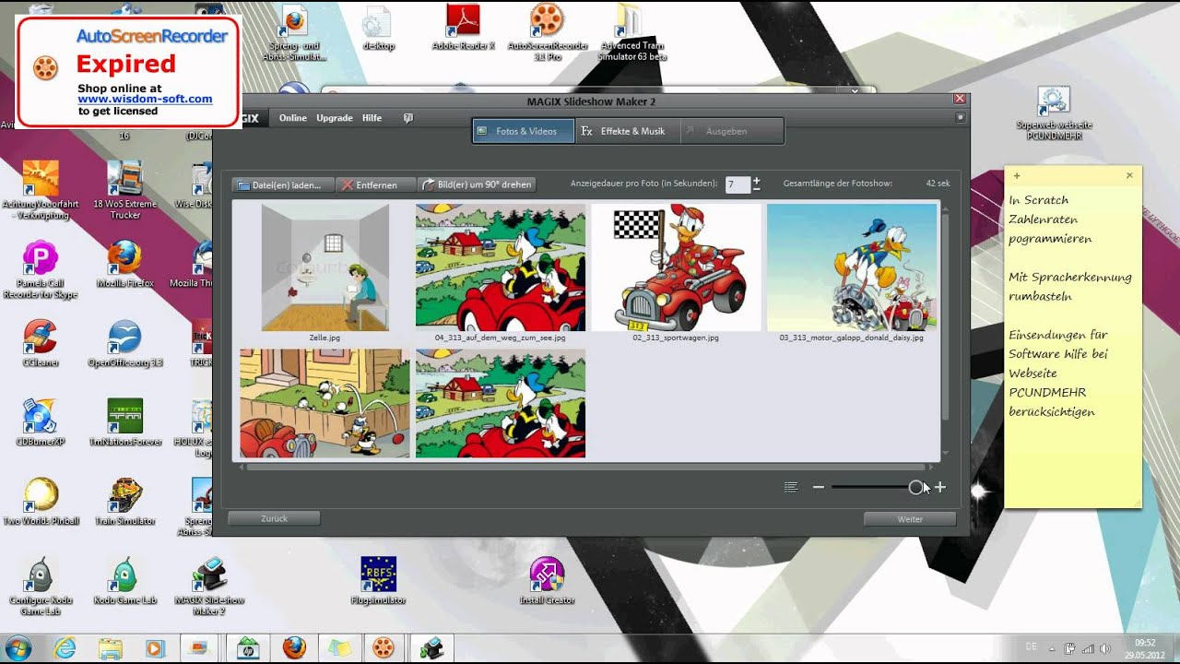1180x664 pixels.
Task: Open the Effekte & Musik tab
Action: (628, 131)
